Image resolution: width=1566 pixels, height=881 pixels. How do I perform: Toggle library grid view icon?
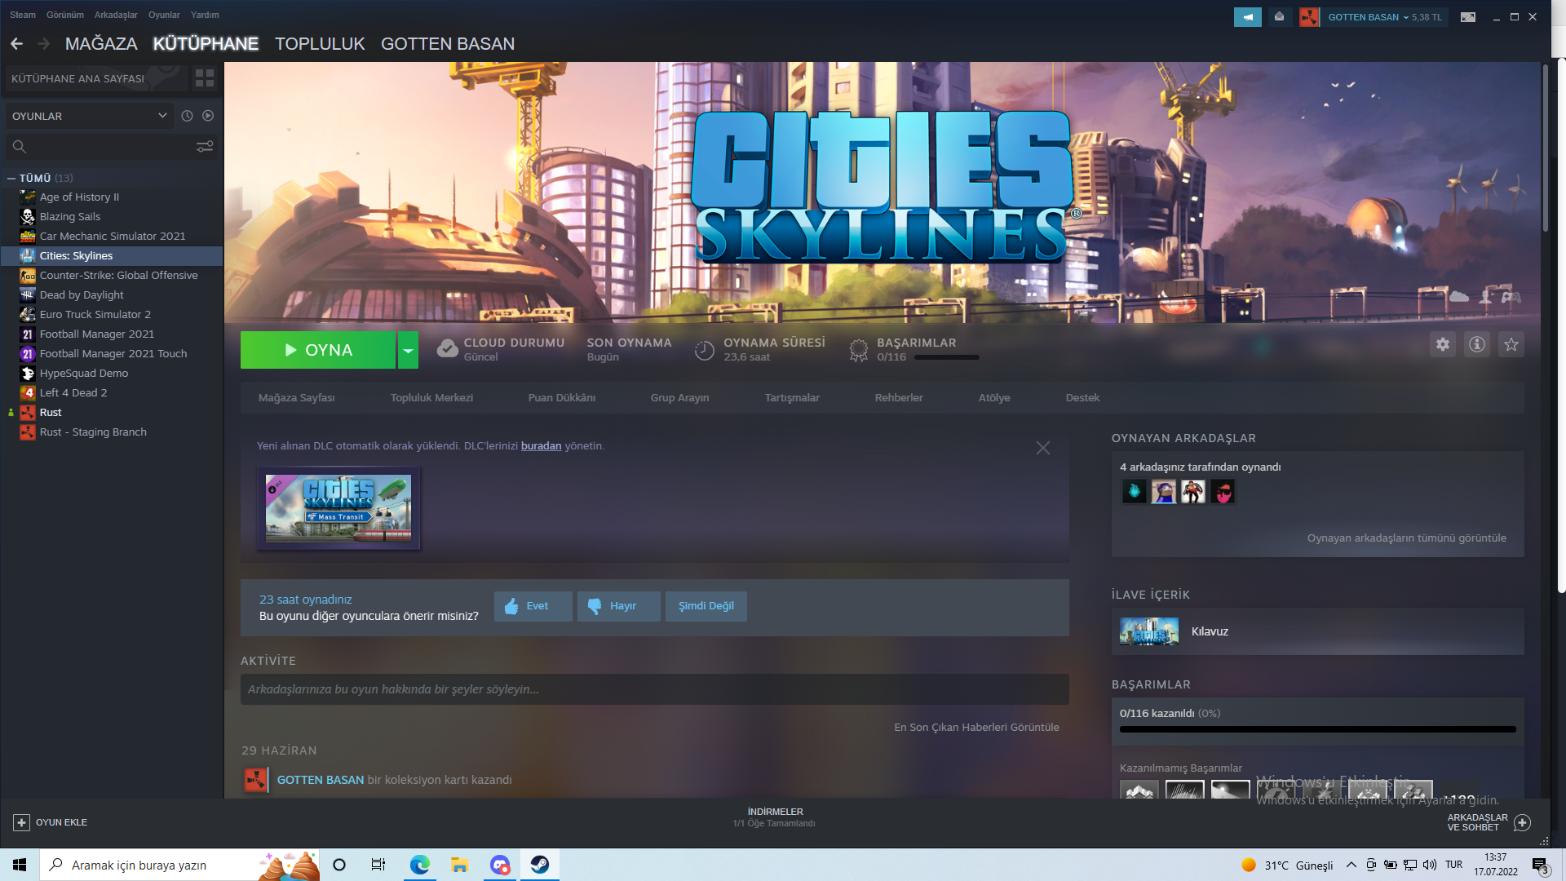(x=205, y=78)
